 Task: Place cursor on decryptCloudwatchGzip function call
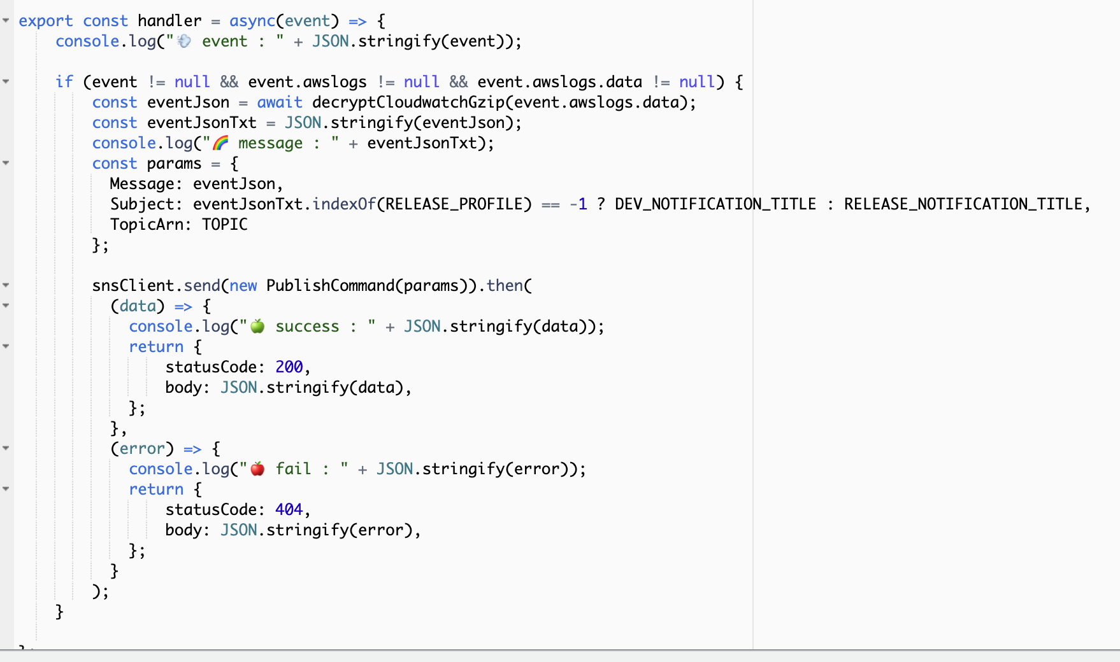pos(408,102)
